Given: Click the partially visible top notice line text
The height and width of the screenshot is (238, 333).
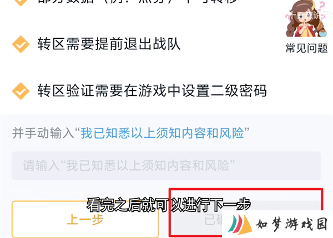Looking at the screenshot, I should coord(137,2).
